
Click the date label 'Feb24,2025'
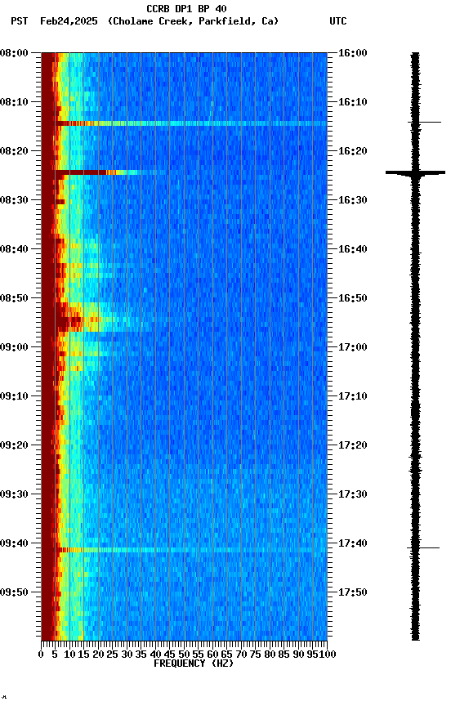click(x=69, y=21)
